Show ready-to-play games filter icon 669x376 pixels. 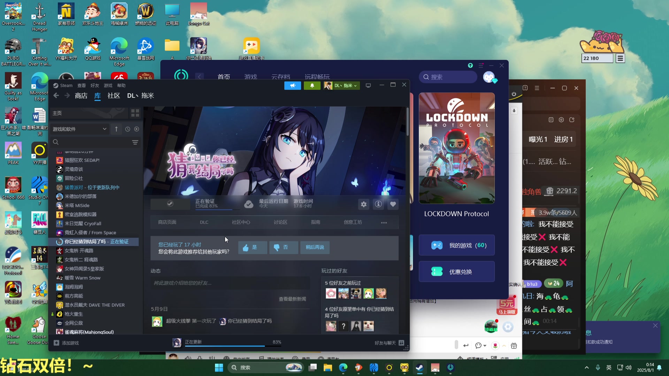137,129
